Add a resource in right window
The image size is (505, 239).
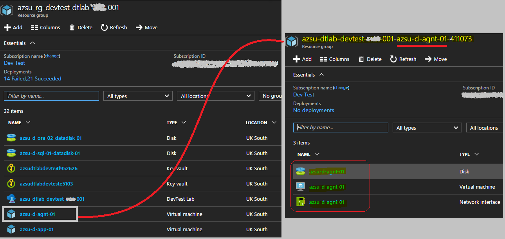[x=302, y=59]
